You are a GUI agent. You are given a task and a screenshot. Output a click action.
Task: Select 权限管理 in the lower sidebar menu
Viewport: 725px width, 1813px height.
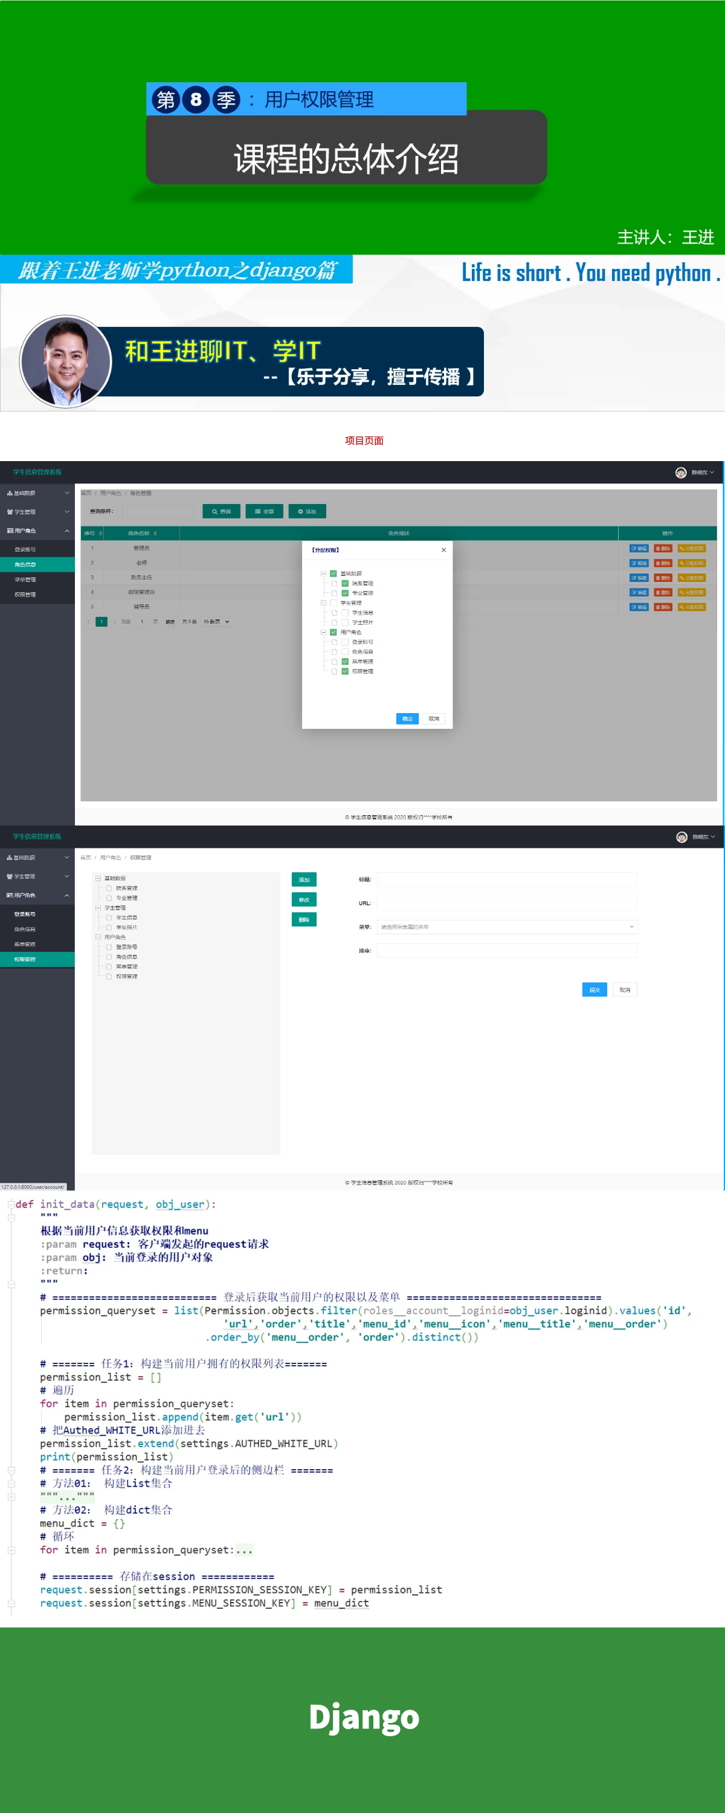tap(25, 958)
